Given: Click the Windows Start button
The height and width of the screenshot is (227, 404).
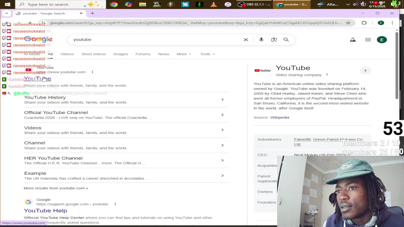Looking at the screenshot, I should pyautogui.click(x=8, y=4).
